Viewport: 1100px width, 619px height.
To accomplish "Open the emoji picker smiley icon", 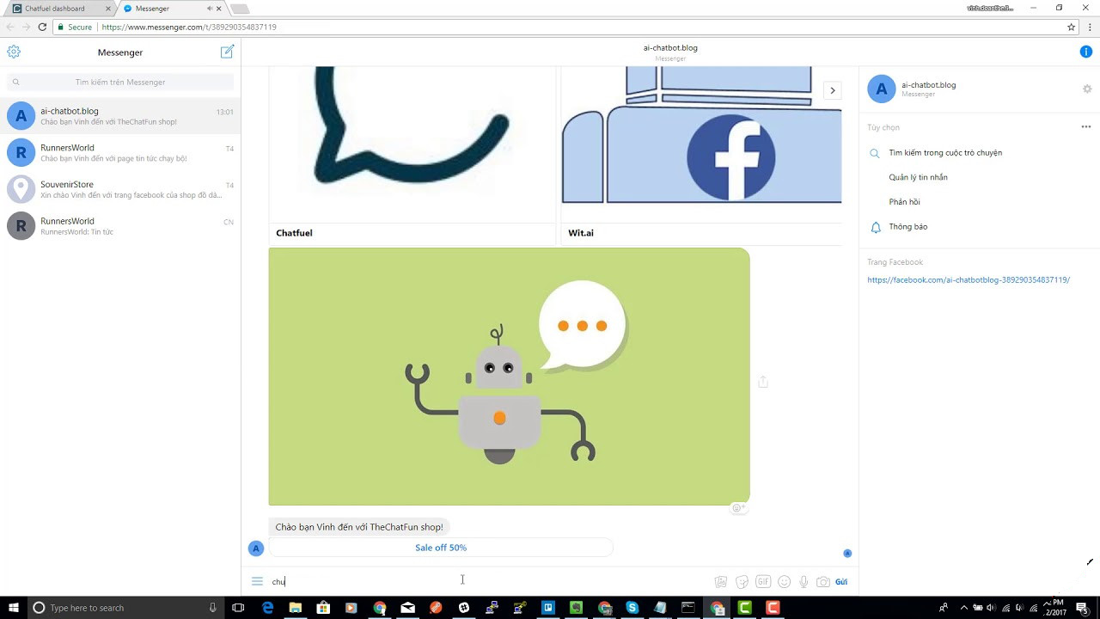I will (784, 582).
